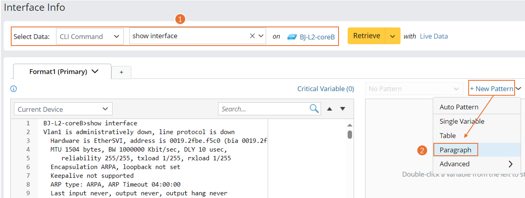Choose Single Variable from the menu
The width and height of the screenshot is (525, 198).
[x=477, y=121]
